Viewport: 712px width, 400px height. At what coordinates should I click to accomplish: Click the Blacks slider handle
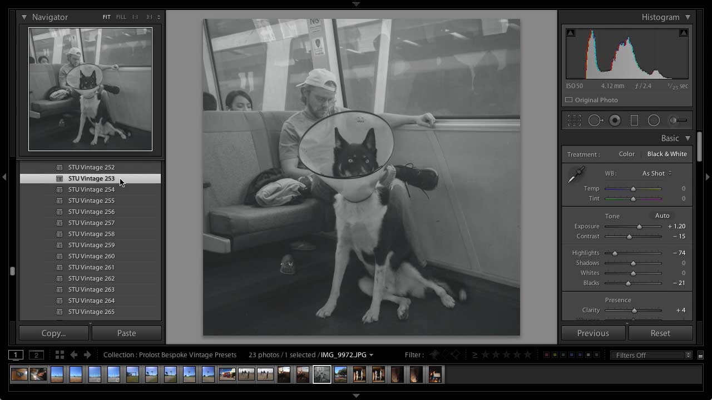(x=628, y=283)
